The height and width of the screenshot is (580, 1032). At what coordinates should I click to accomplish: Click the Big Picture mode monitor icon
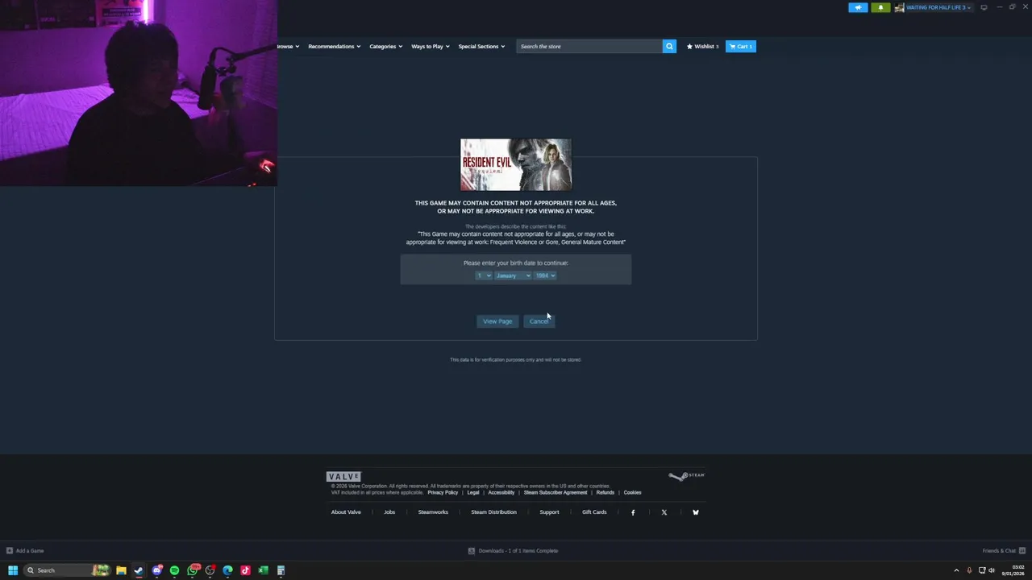coord(984,7)
